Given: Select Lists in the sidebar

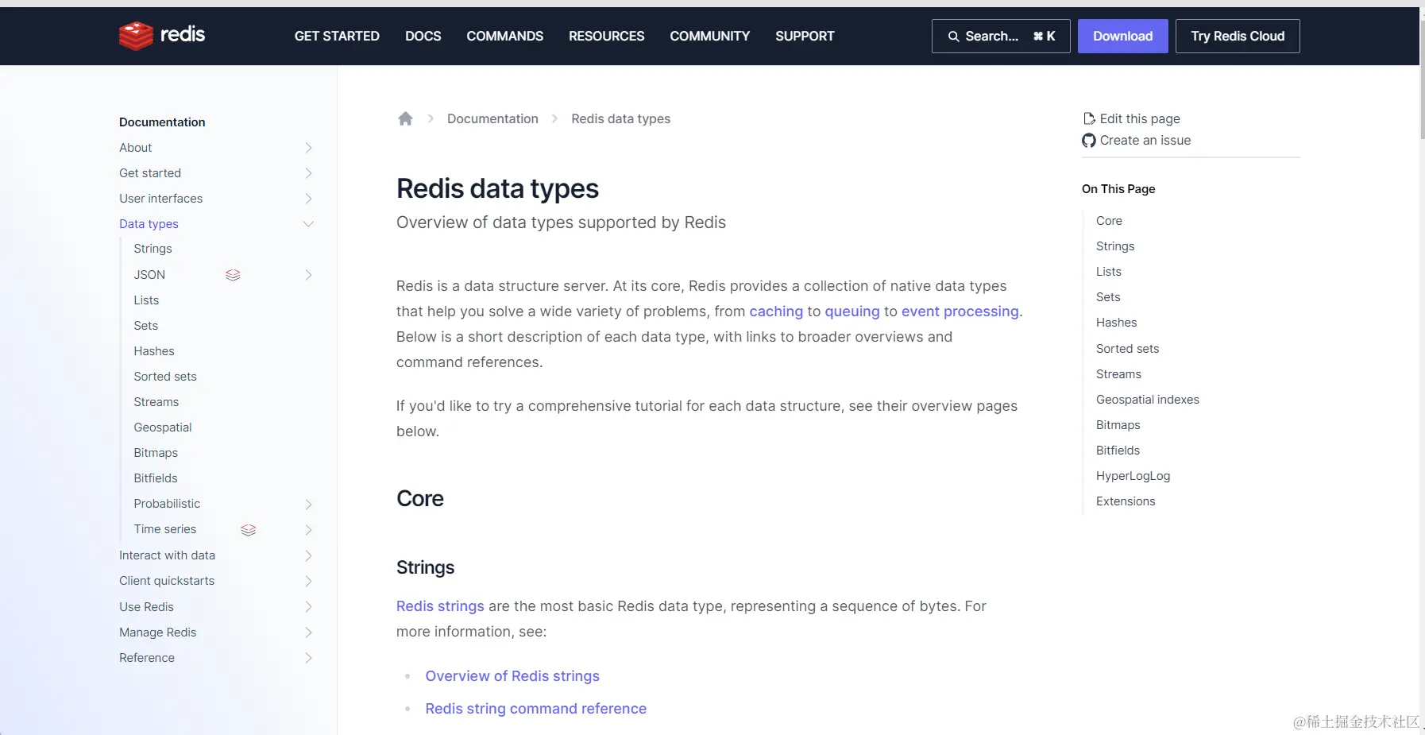Looking at the screenshot, I should tap(146, 300).
